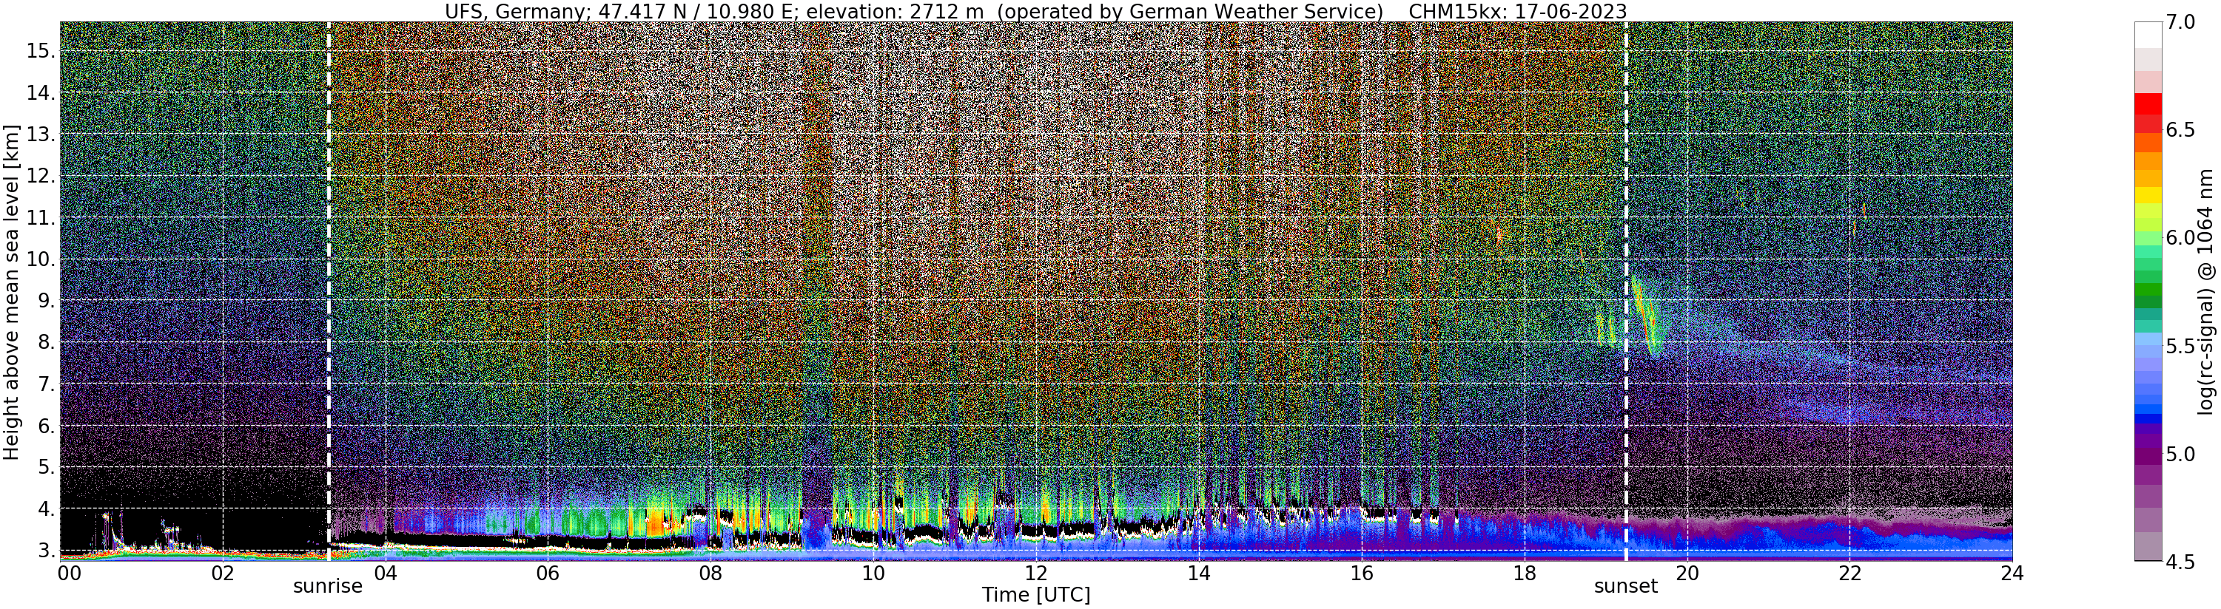Click the '11.' tick on the height axis
This screenshot has height=609, width=2221.
pyautogui.click(x=41, y=219)
